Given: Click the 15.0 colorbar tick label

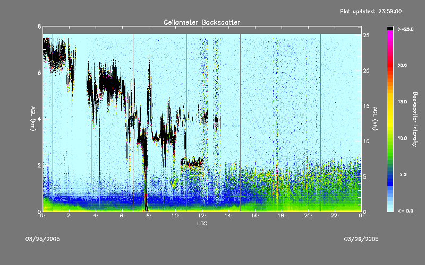Looking at the screenshot, I should 402,102.
